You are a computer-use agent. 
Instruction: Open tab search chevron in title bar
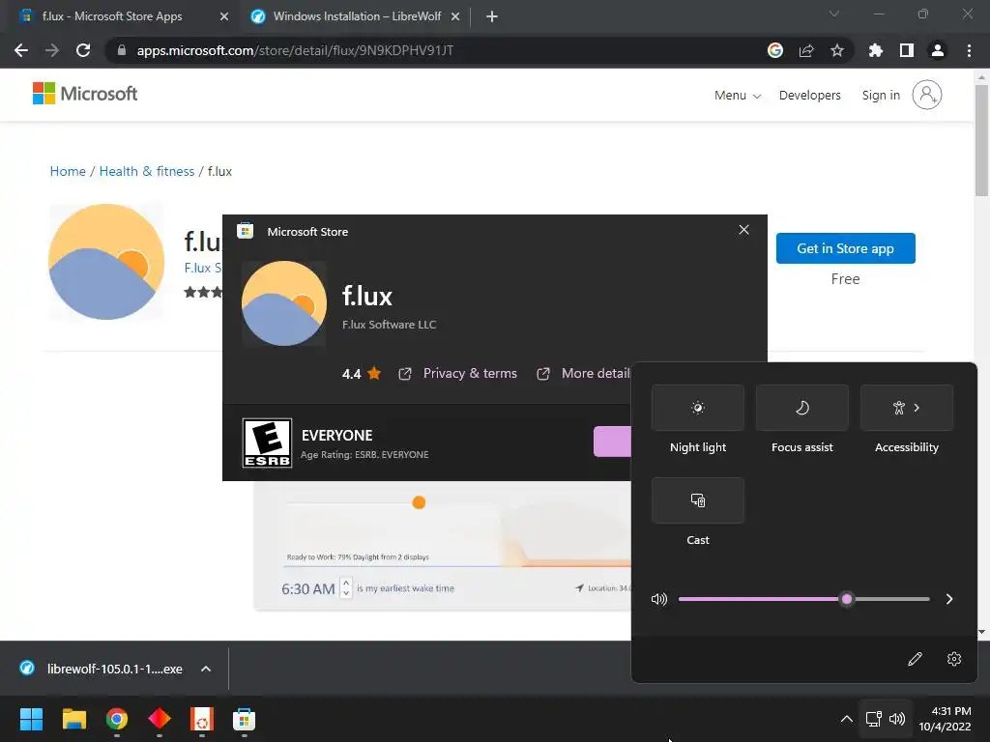coord(834,14)
